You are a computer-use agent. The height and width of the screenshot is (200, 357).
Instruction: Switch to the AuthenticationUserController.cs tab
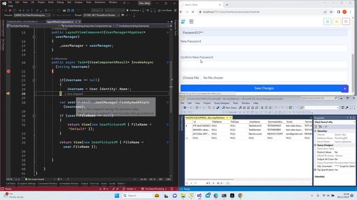click(x=22, y=22)
